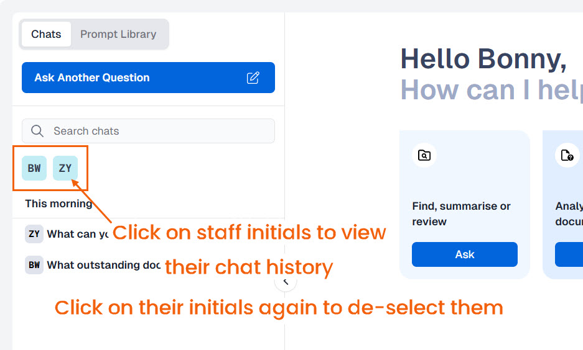Click the document question icon on second card

coord(567,155)
